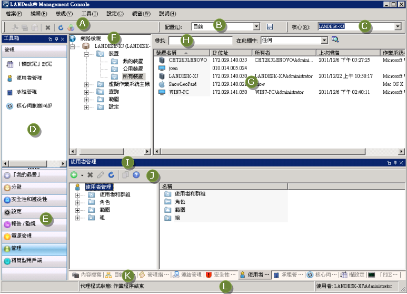Click the 尋找 search input field
The image size is (407, 294).
[201, 41]
